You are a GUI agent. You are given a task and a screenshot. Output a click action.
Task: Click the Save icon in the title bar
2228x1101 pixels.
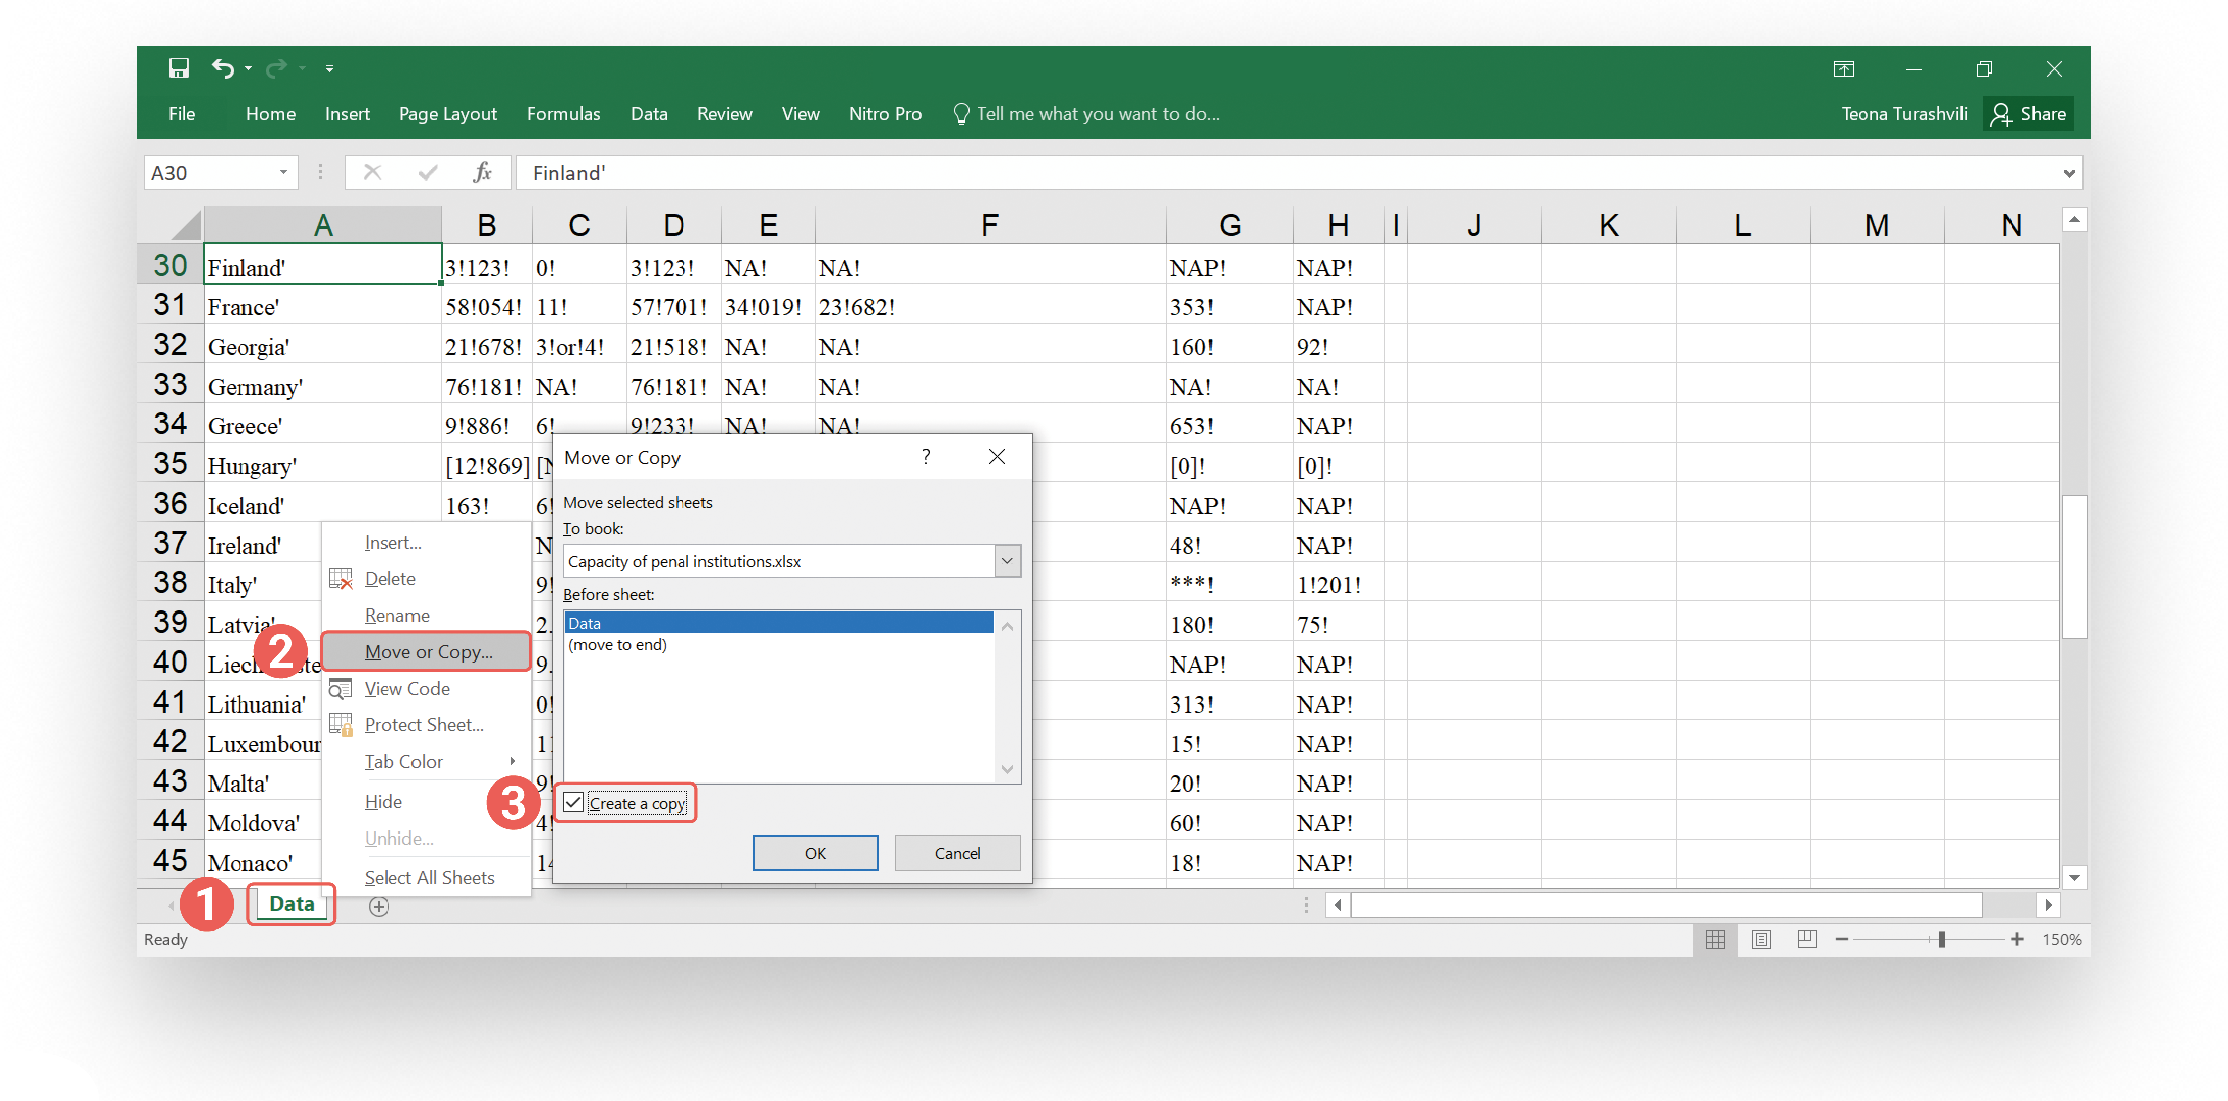[x=178, y=68]
